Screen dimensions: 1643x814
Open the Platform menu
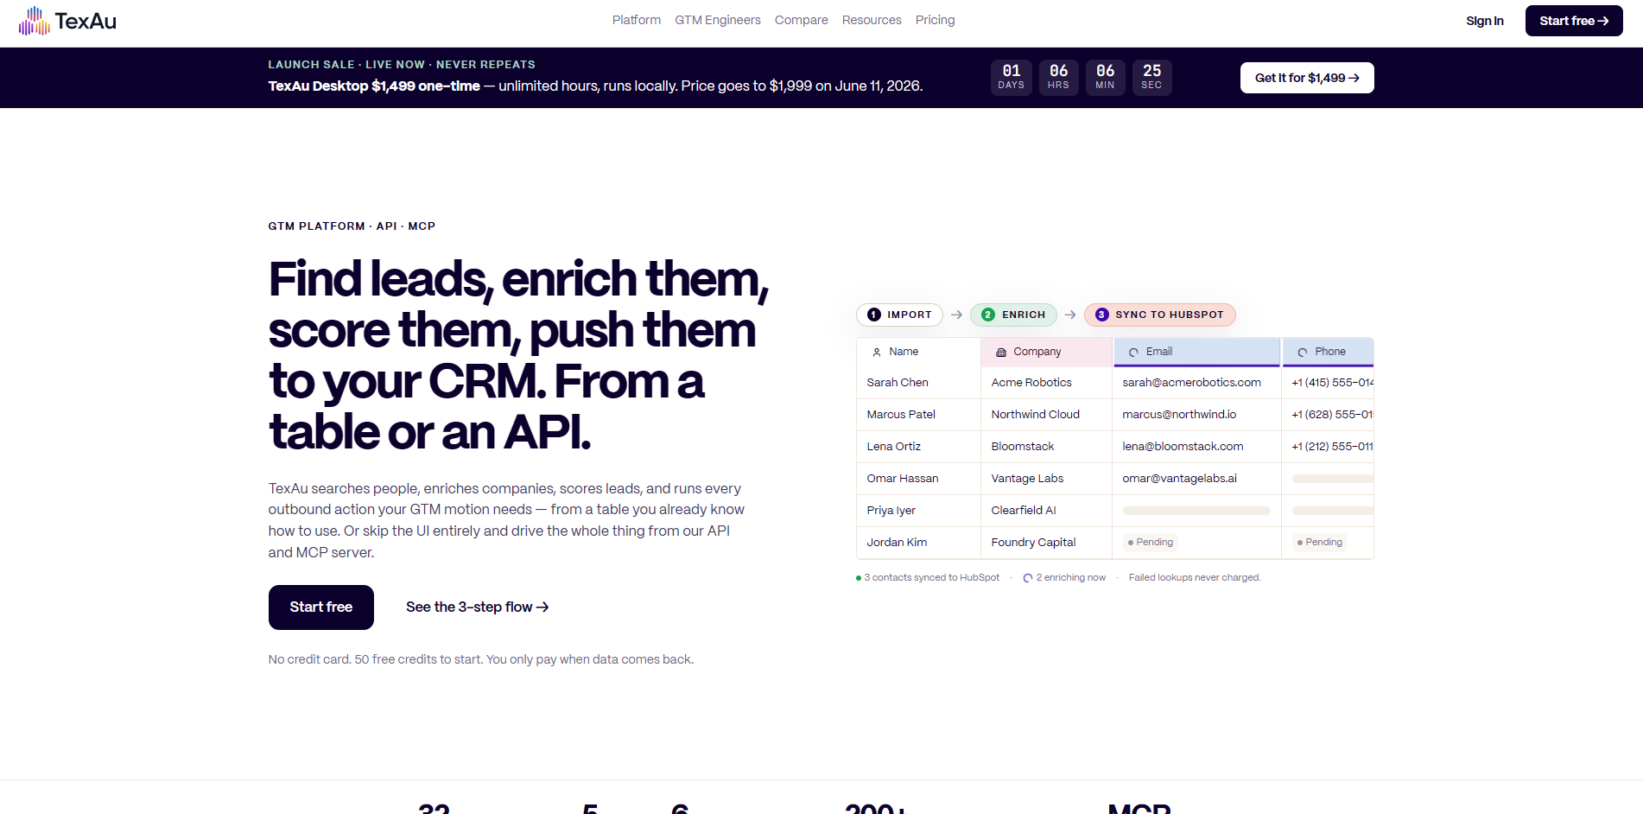coord(637,20)
